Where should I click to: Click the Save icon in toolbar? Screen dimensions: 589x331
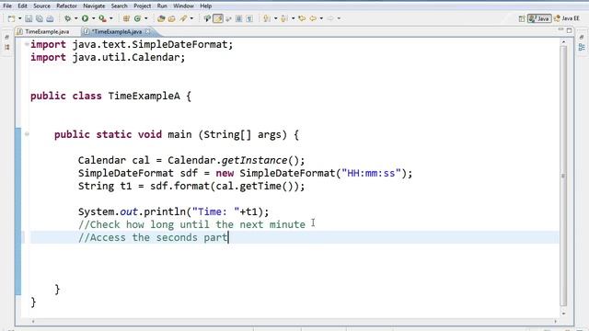click(x=29, y=18)
